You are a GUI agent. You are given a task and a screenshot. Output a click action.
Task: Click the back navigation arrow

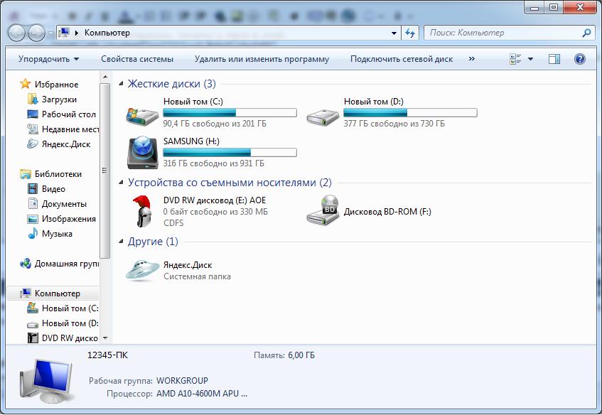click(17, 33)
